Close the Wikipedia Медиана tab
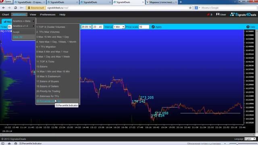 pyautogui.click(x=176, y=2)
